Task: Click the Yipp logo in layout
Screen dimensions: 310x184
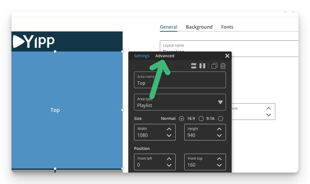Action: pyautogui.click(x=34, y=41)
